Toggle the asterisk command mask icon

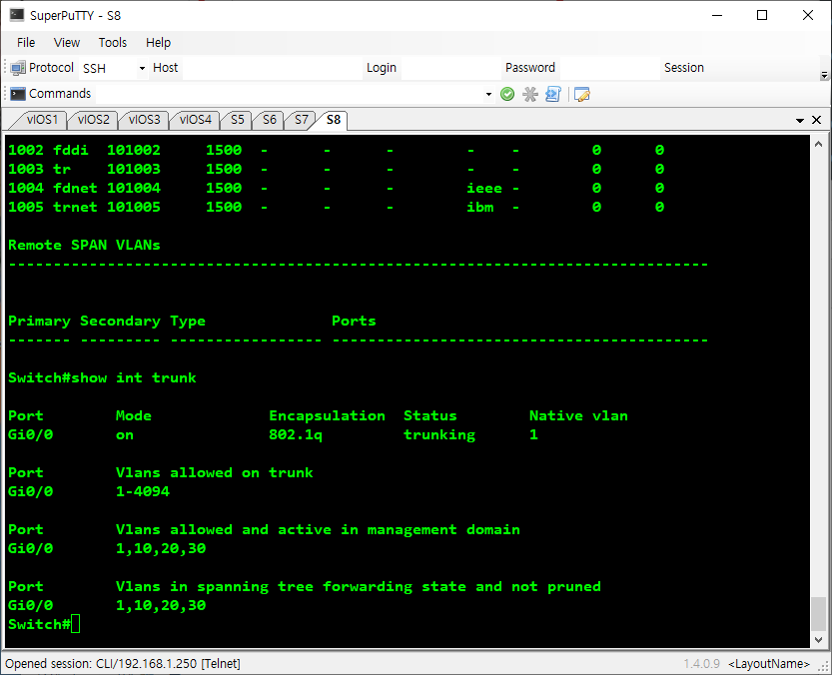[530, 95]
